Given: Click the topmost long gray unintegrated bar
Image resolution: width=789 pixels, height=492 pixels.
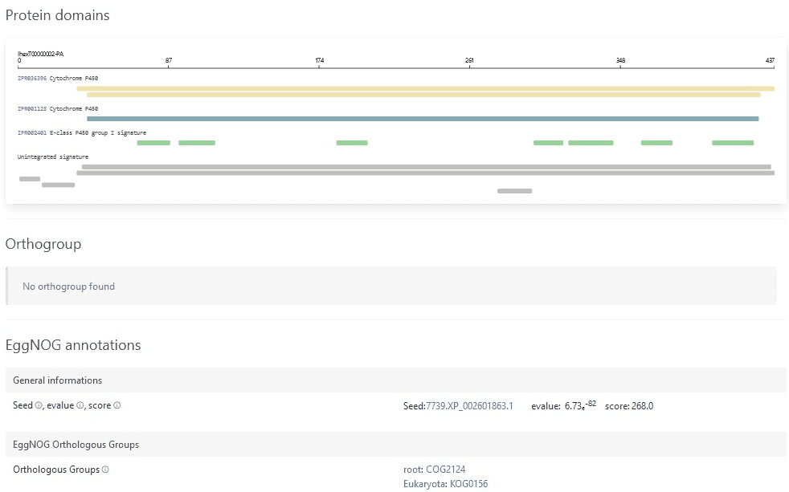Looking at the screenshot, I should (426, 167).
